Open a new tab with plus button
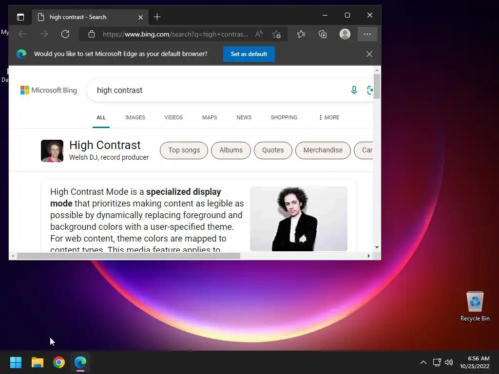The height and width of the screenshot is (374, 499). 157,17
